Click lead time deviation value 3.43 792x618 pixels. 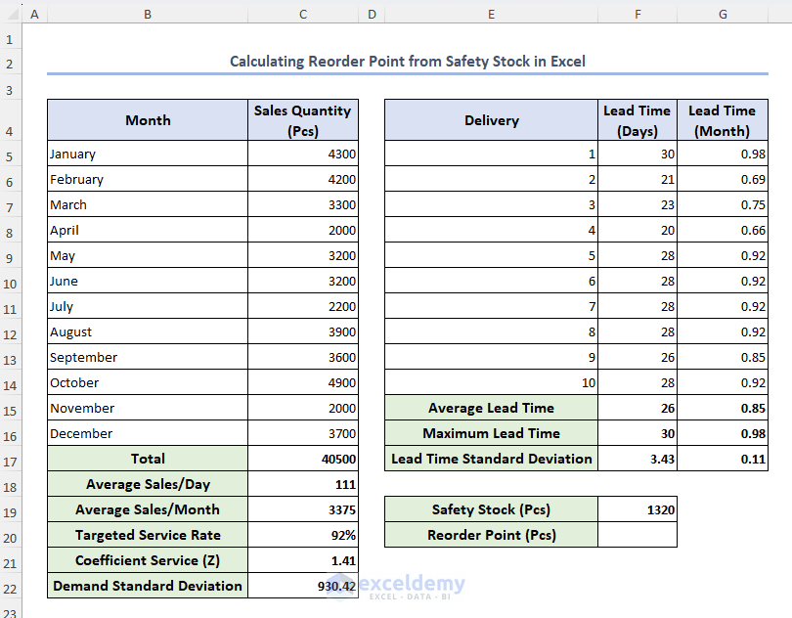tap(638, 459)
